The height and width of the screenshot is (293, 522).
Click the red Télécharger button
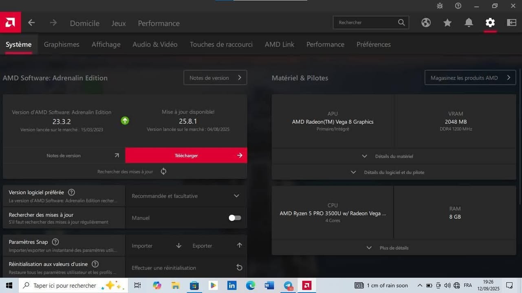click(x=186, y=155)
